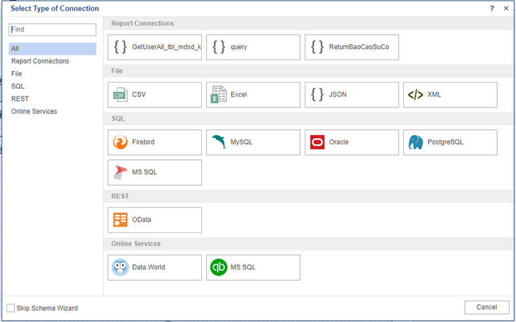The height and width of the screenshot is (322, 516).
Task: Enable the Skip Schema Wizard checkbox
Action: (10, 308)
